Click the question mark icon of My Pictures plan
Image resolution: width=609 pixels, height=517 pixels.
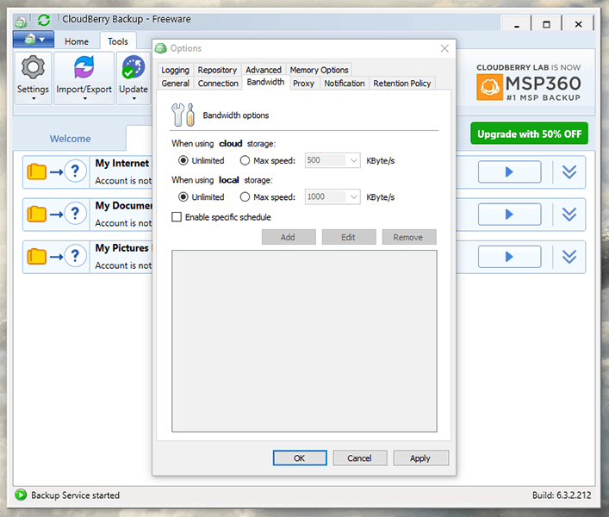click(x=75, y=256)
